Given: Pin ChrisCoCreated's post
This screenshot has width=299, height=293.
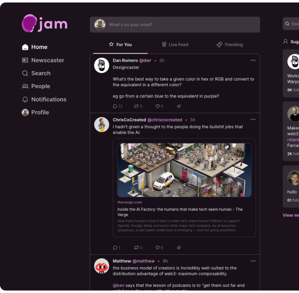Looking at the screenshot, I should pos(179,248).
